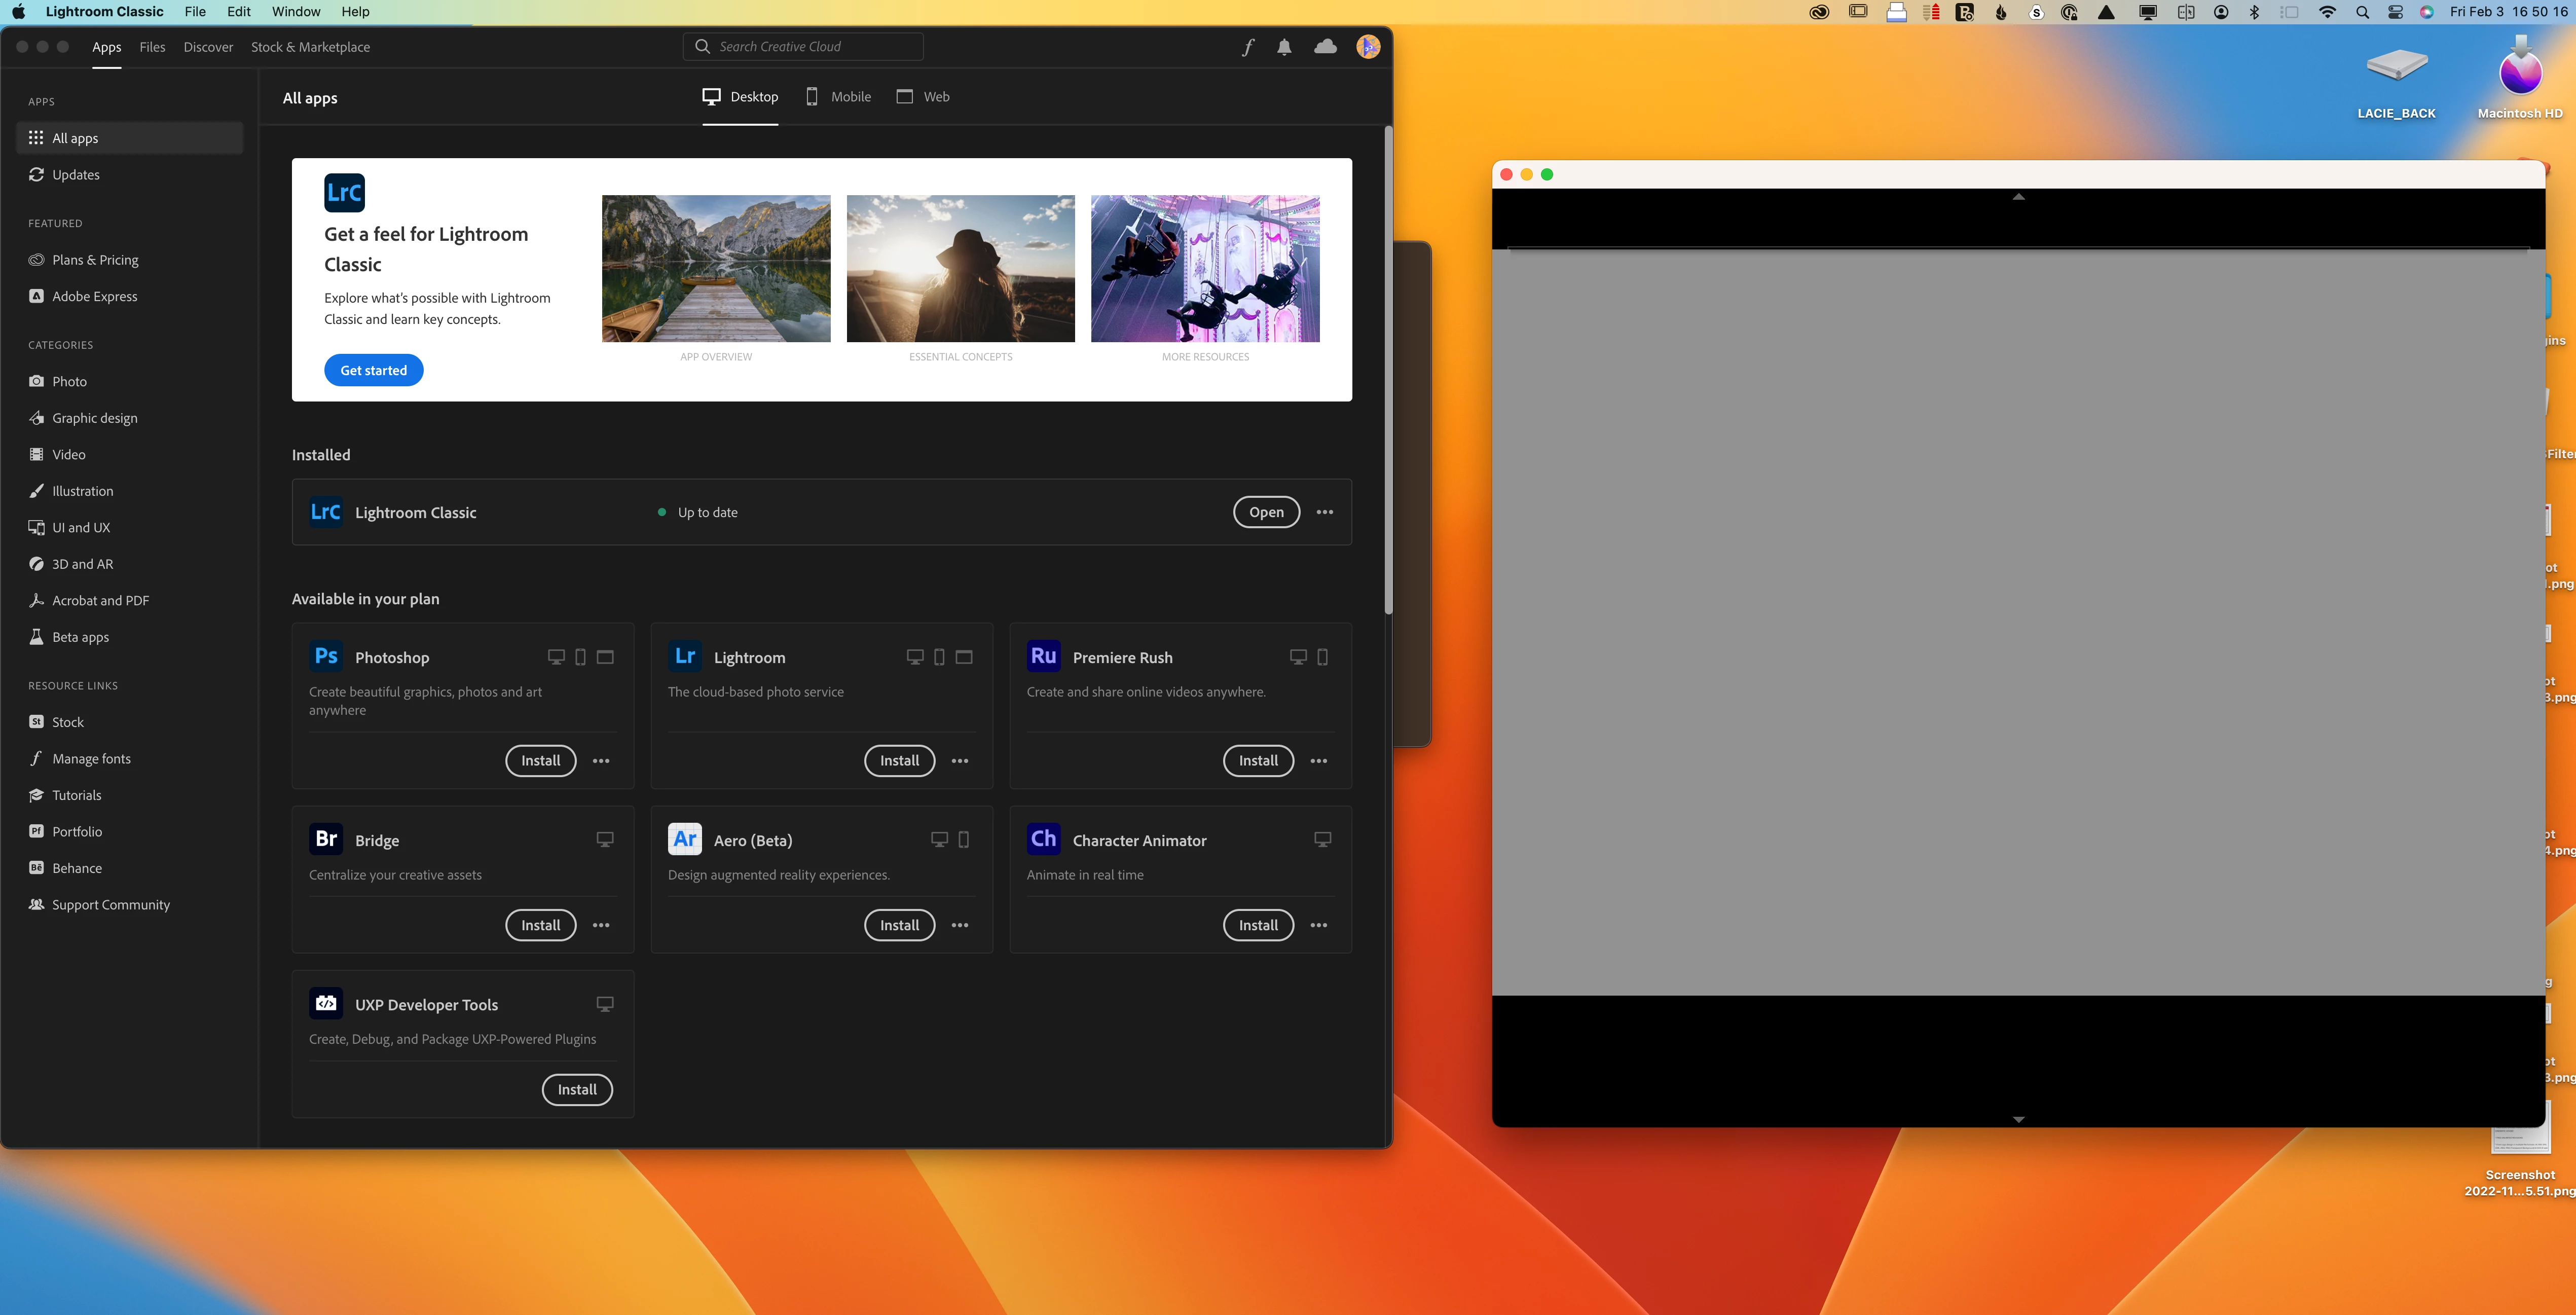
Task: Click the Get started button
Action: click(x=373, y=370)
